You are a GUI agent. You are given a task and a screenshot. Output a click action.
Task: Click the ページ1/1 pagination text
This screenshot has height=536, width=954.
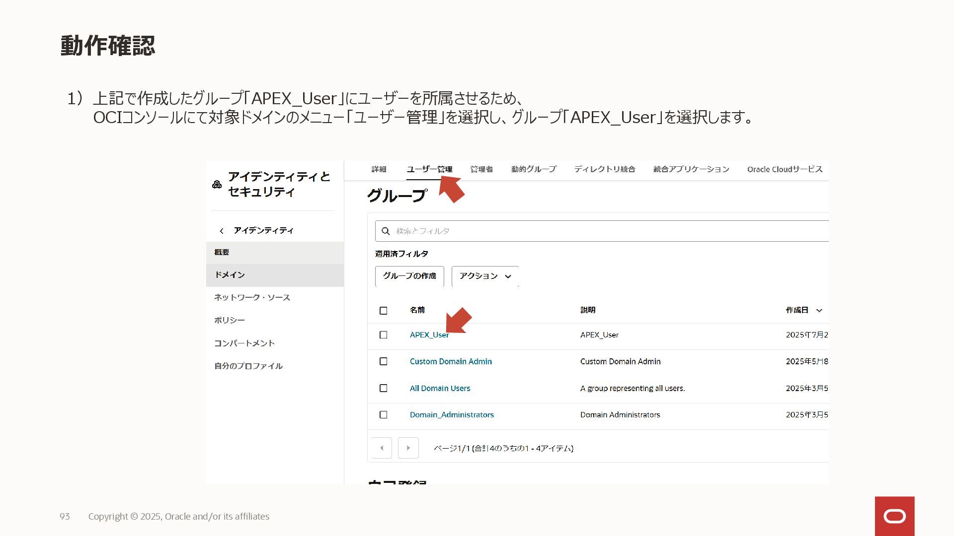click(503, 449)
